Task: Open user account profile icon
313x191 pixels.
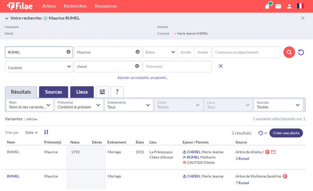Action: tap(289, 6)
